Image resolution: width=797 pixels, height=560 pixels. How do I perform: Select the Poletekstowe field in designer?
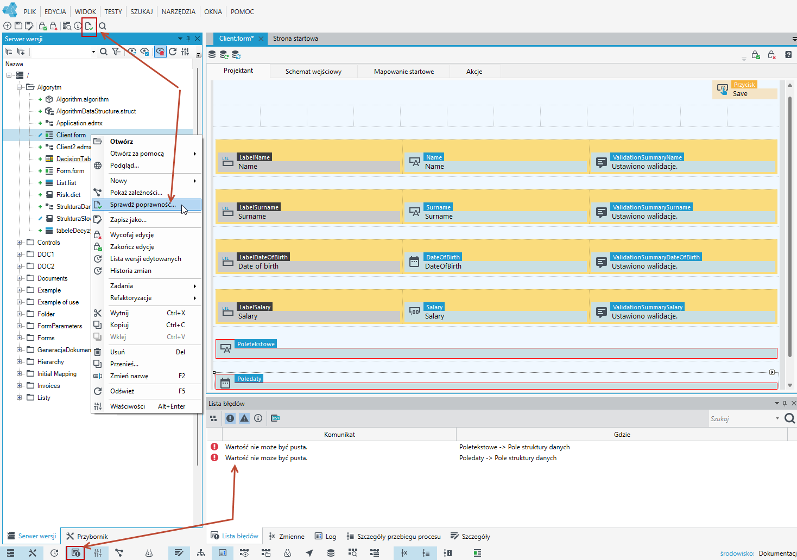(x=496, y=349)
